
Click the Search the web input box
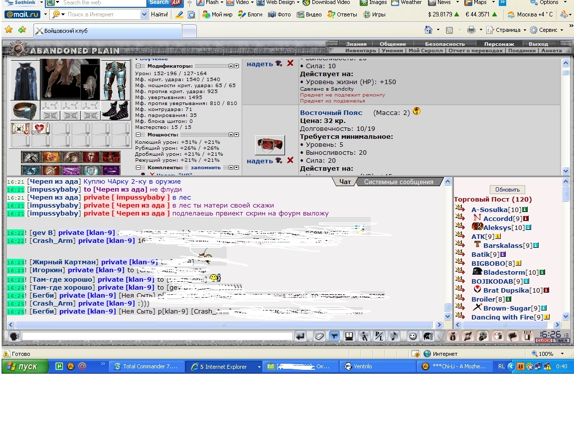(x=103, y=2)
